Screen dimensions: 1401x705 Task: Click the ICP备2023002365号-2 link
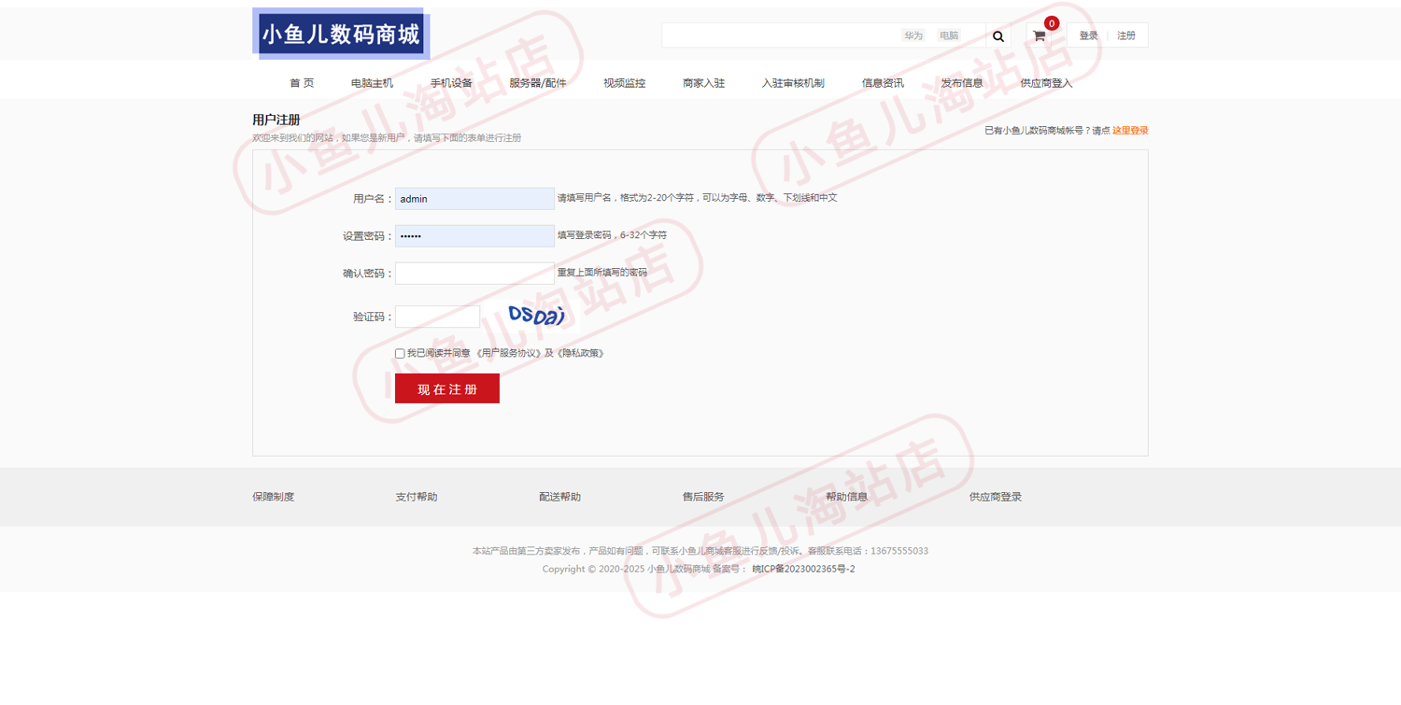coord(803,569)
